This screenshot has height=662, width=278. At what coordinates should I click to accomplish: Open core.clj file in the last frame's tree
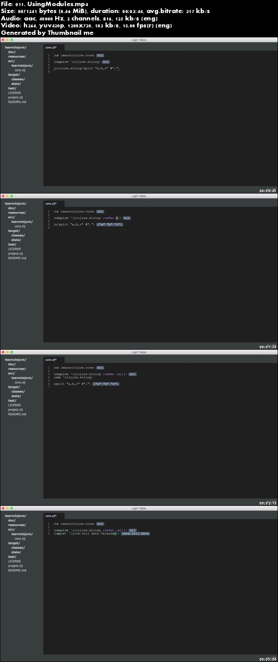coord(20,538)
